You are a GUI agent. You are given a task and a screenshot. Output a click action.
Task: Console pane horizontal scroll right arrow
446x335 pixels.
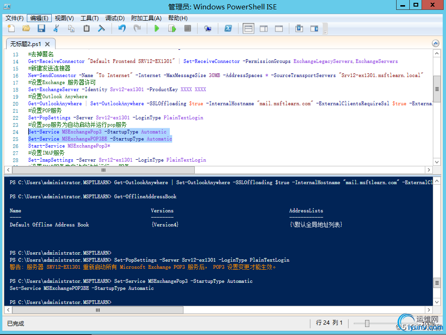pyautogui.click(x=429, y=310)
